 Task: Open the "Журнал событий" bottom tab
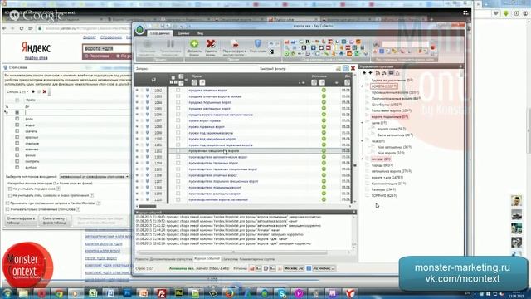point(207,259)
